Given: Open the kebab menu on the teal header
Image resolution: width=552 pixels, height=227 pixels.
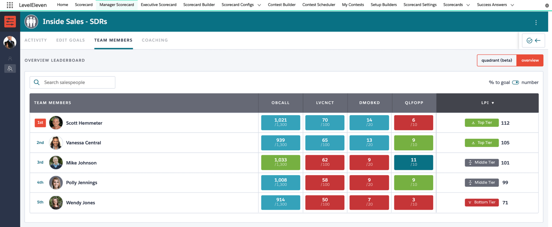Looking at the screenshot, I should [x=536, y=22].
